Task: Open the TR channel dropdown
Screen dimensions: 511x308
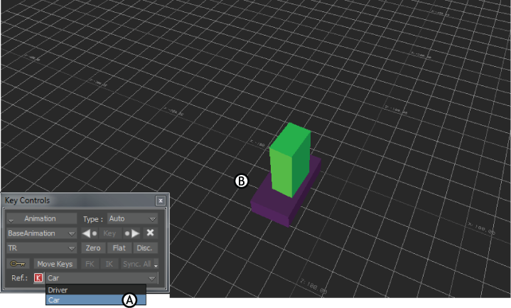Action: click(x=42, y=248)
